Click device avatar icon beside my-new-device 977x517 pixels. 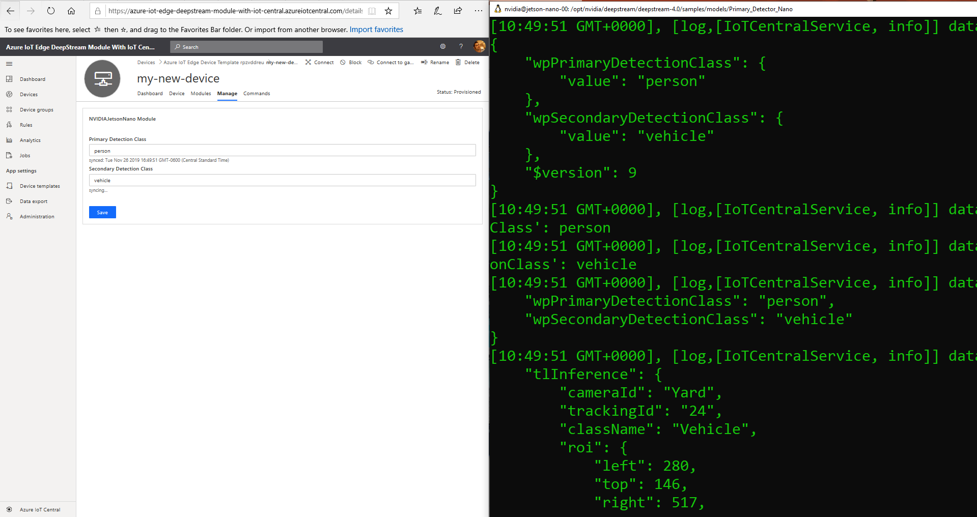pyautogui.click(x=102, y=78)
